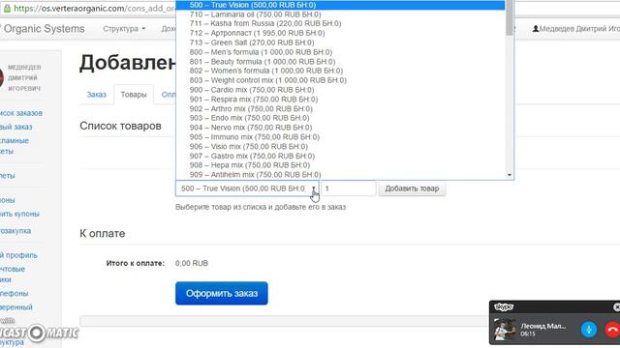Mute microphone in Skype call window
Screen dimensions: 620x348
tap(589, 329)
